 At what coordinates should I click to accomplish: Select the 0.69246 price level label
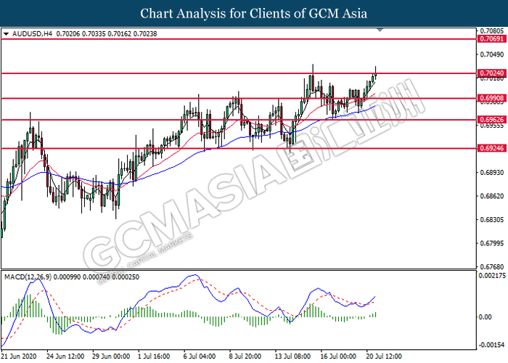[x=491, y=148]
